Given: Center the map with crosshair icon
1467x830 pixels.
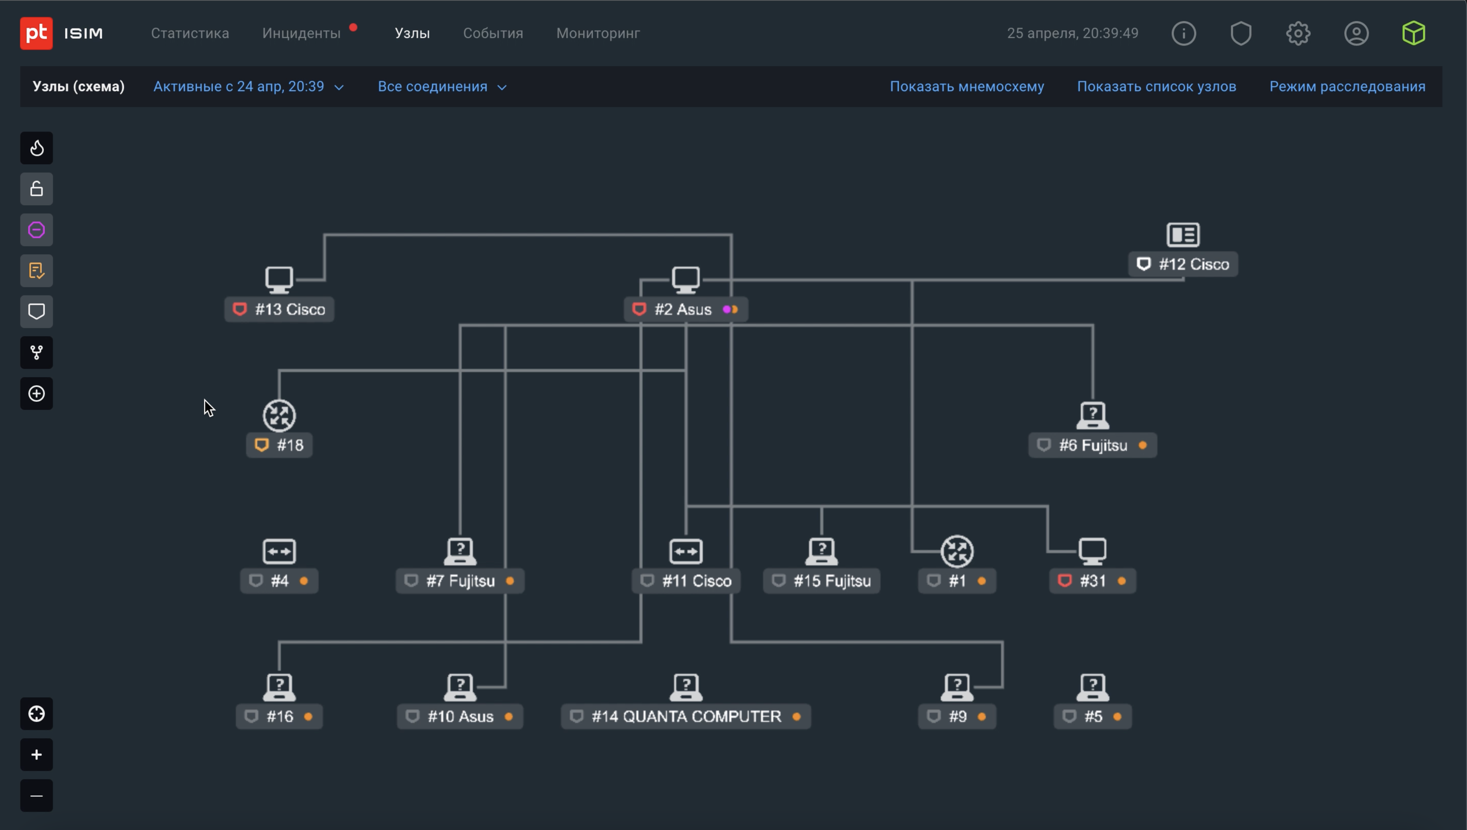Looking at the screenshot, I should 37,714.
